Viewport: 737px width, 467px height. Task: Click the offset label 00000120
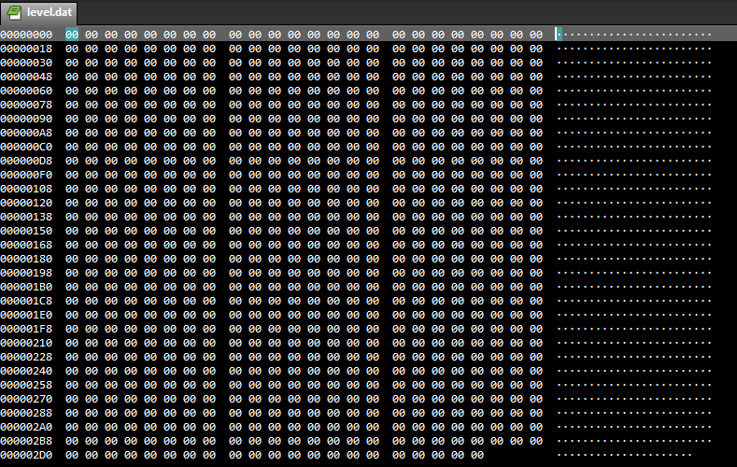pos(26,203)
